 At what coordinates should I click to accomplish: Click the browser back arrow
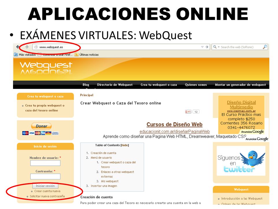pos(18,47)
